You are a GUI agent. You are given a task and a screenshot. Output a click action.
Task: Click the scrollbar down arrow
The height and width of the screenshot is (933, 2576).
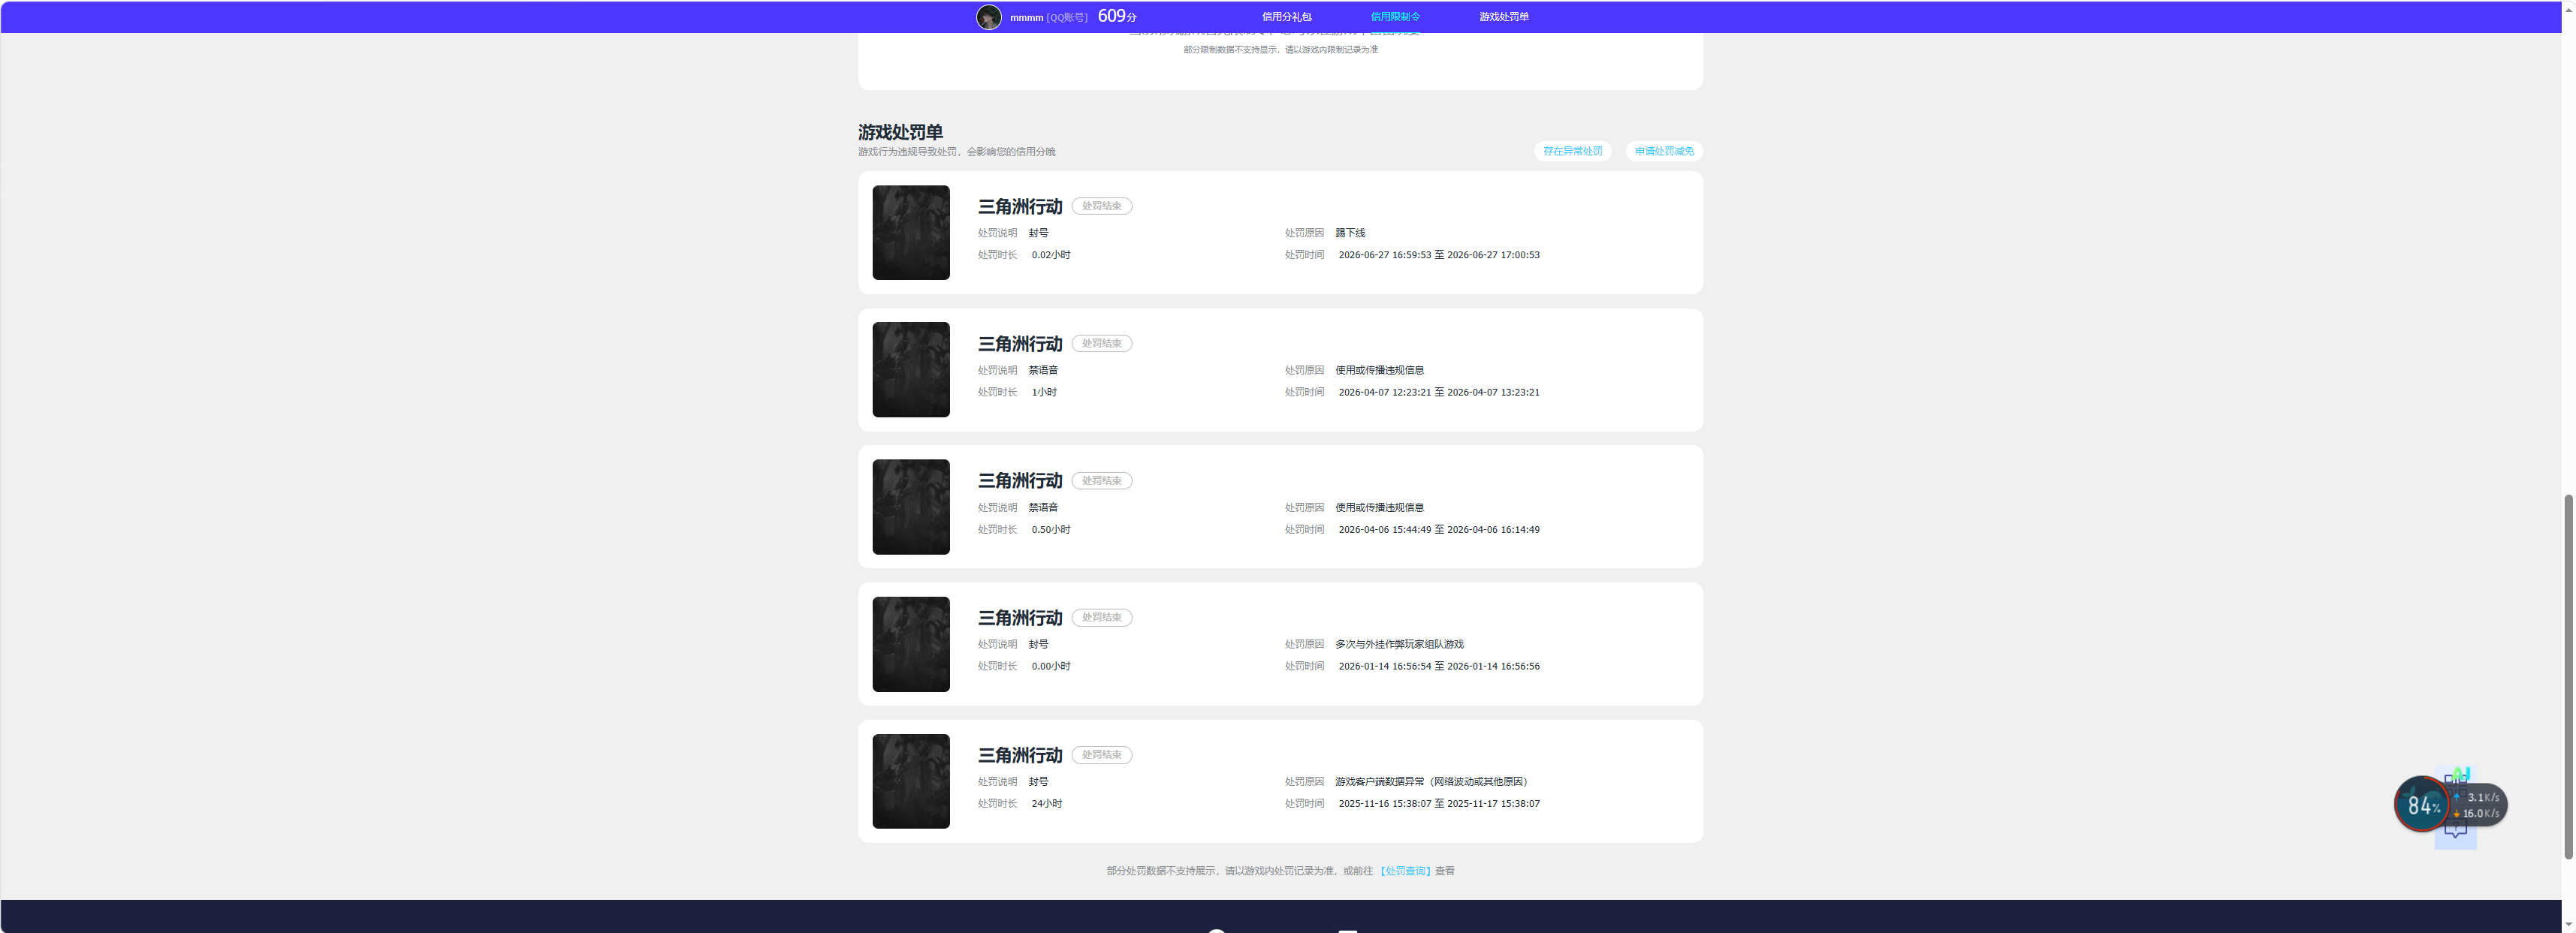point(2568,925)
